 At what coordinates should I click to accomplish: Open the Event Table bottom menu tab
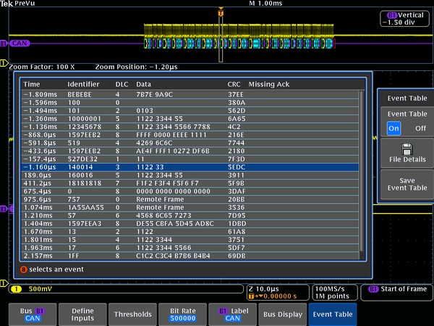tap(332, 314)
